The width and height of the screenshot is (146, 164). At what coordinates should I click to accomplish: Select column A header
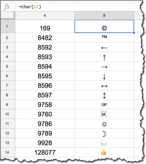pyautogui.click(x=45, y=16)
